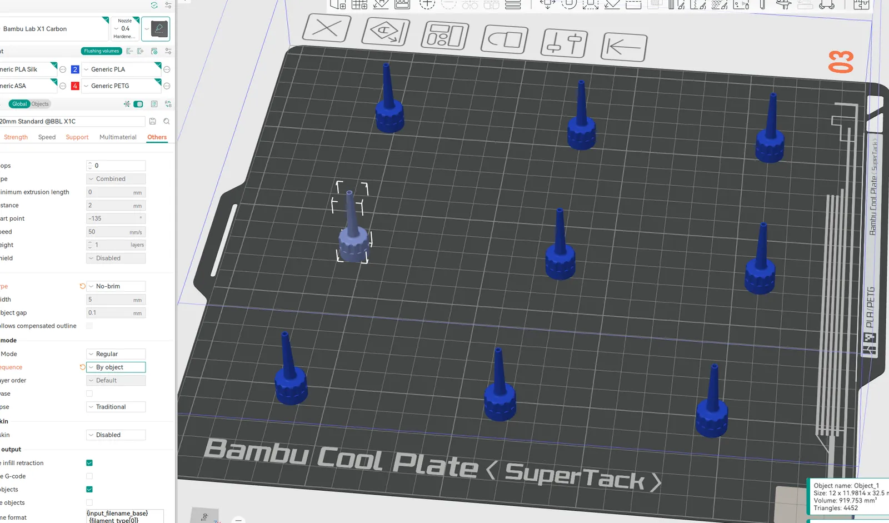Open more options for Generic PLA filament

click(x=167, y=69)
